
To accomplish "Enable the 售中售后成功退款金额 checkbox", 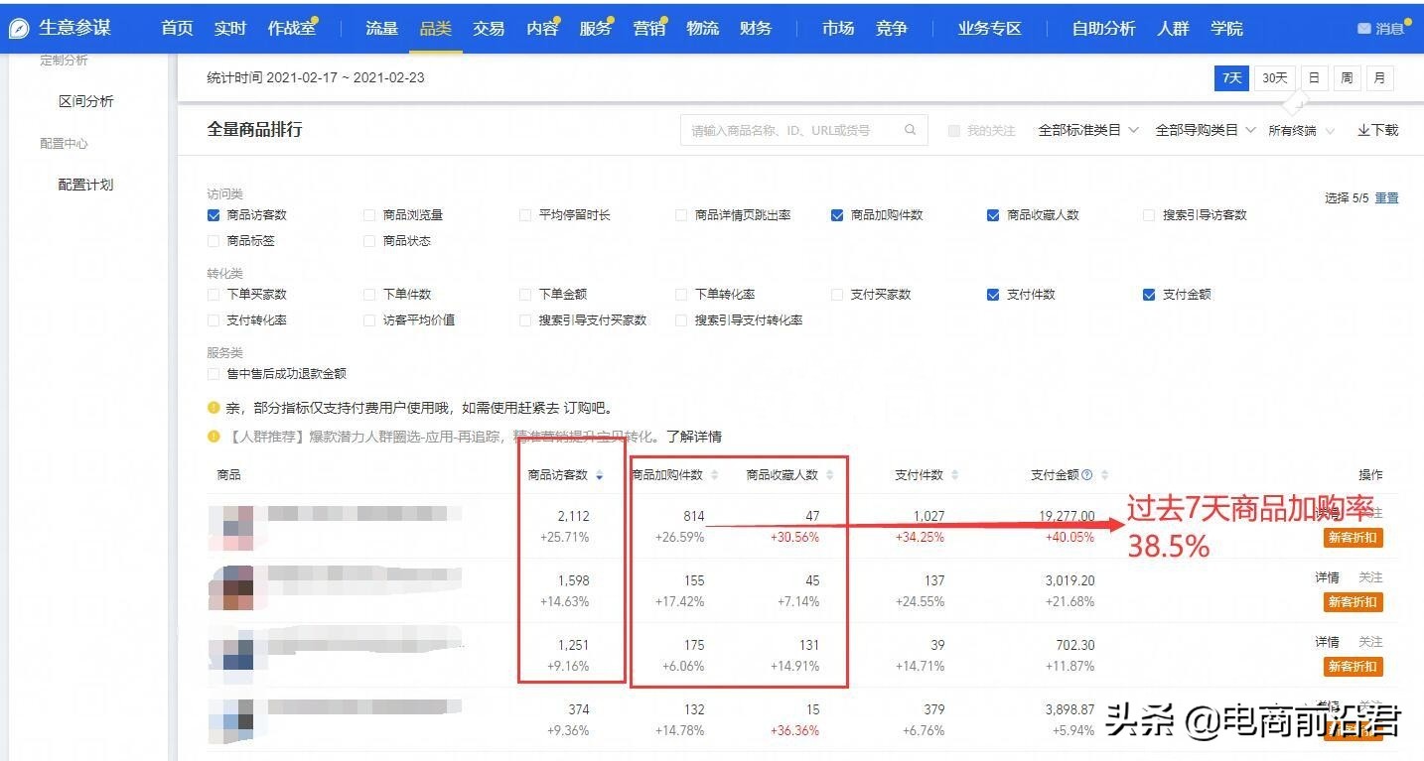I will (213, 373).
